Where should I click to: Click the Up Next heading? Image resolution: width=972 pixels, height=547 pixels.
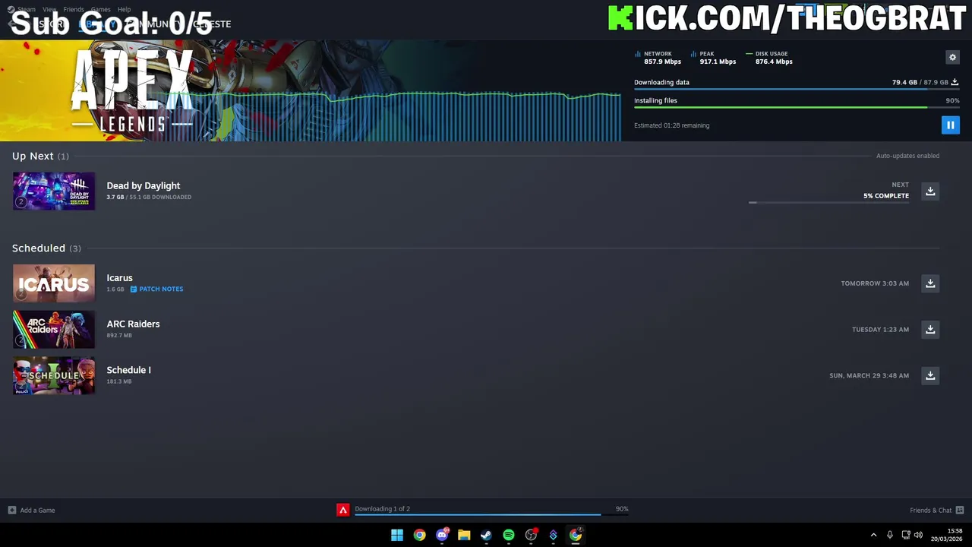point(33,156)
